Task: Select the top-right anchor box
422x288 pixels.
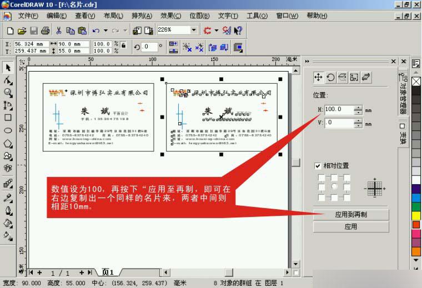Action: point(347,178)
